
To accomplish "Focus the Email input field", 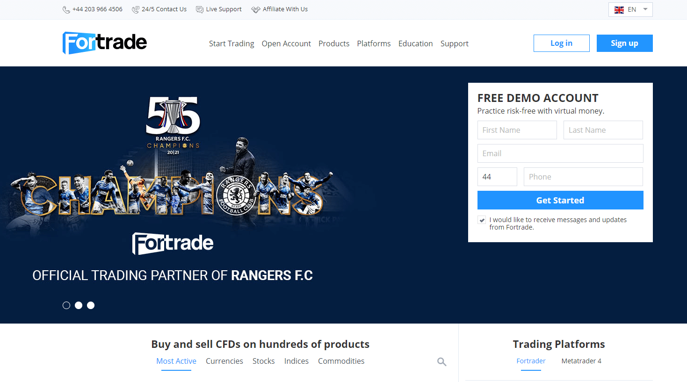I will tap(560, 153).
